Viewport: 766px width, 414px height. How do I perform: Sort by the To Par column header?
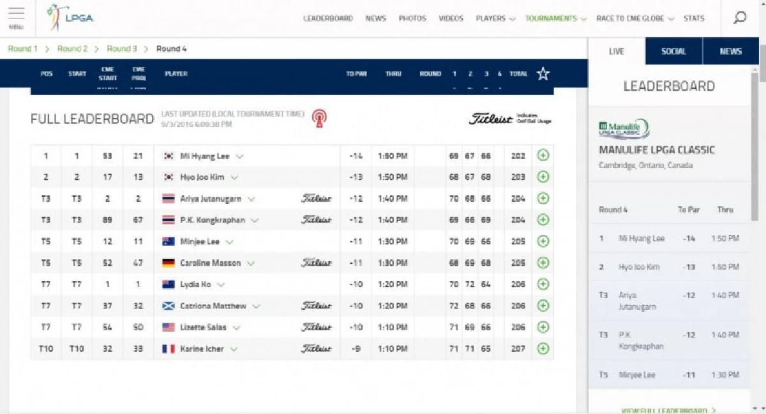point(356,73)
